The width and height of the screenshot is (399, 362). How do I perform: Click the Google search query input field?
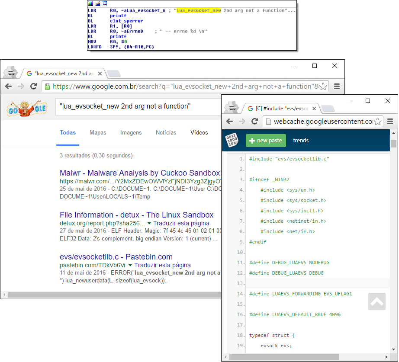[138, 106]
